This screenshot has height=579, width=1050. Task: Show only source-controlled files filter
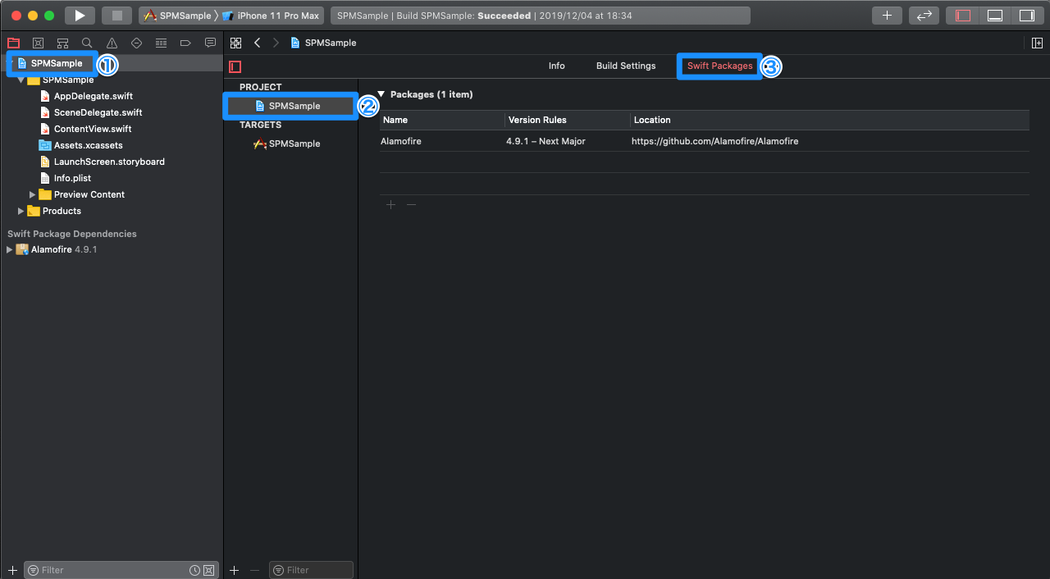(x=208, y=570)
